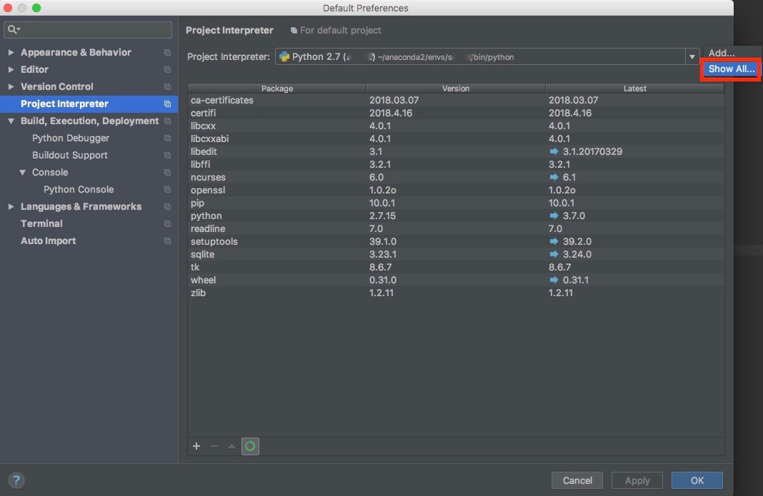Click copy icon next to Python Console

point(167,190)
